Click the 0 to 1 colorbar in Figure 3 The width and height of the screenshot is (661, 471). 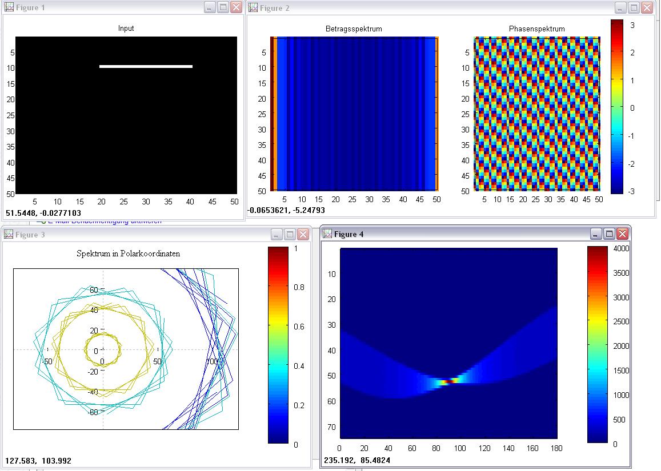(x=278, y=345)
